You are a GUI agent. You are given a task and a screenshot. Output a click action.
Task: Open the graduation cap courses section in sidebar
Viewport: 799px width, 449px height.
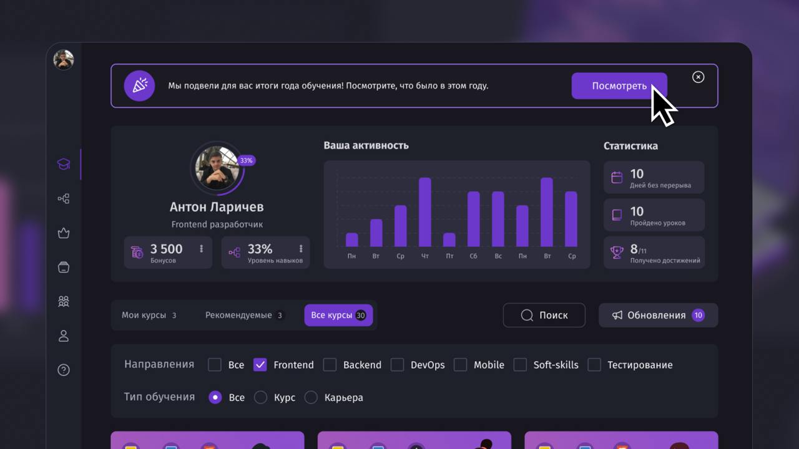coord(63,165)
